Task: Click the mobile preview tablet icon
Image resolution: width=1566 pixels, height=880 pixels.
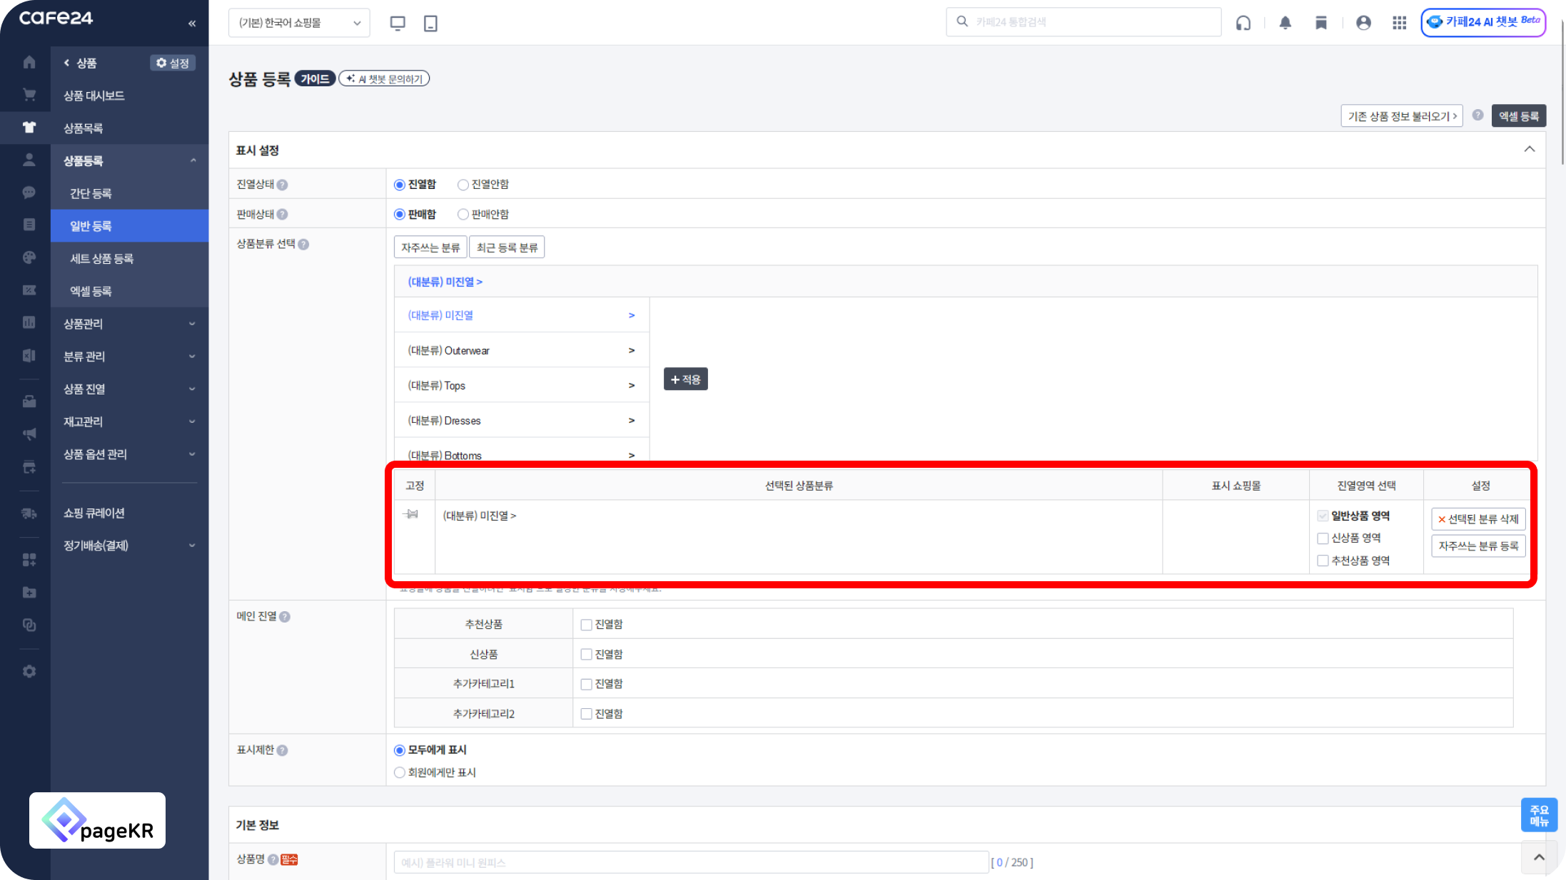Action: click(x=430, y=23)
